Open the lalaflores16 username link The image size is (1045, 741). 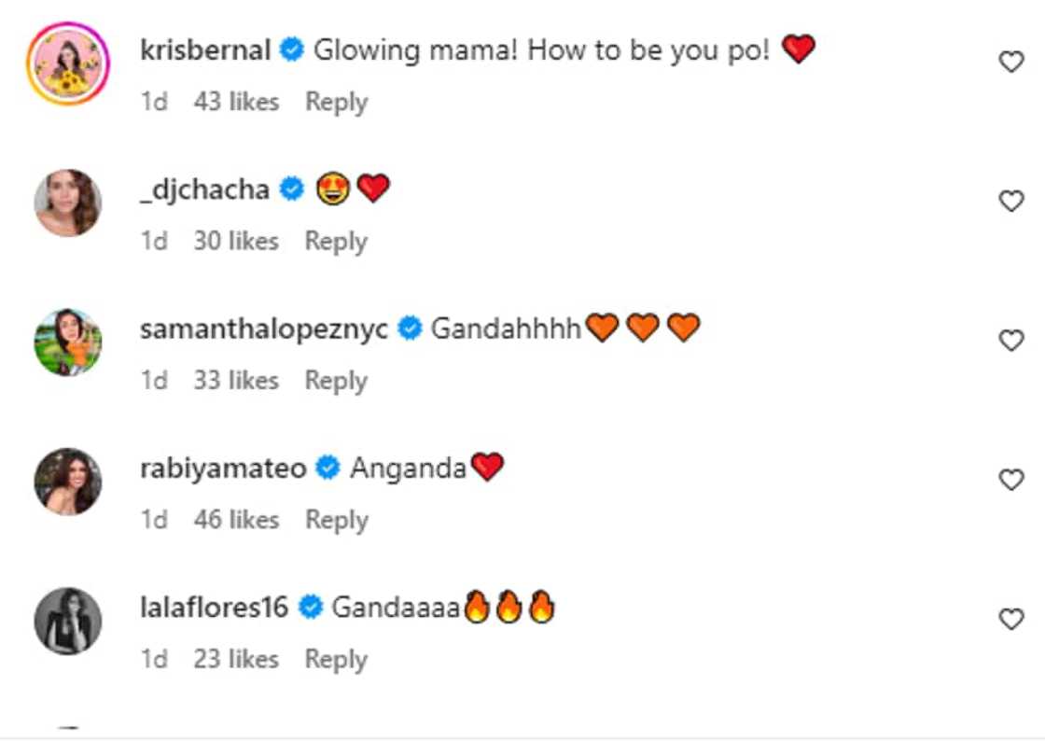215,608
